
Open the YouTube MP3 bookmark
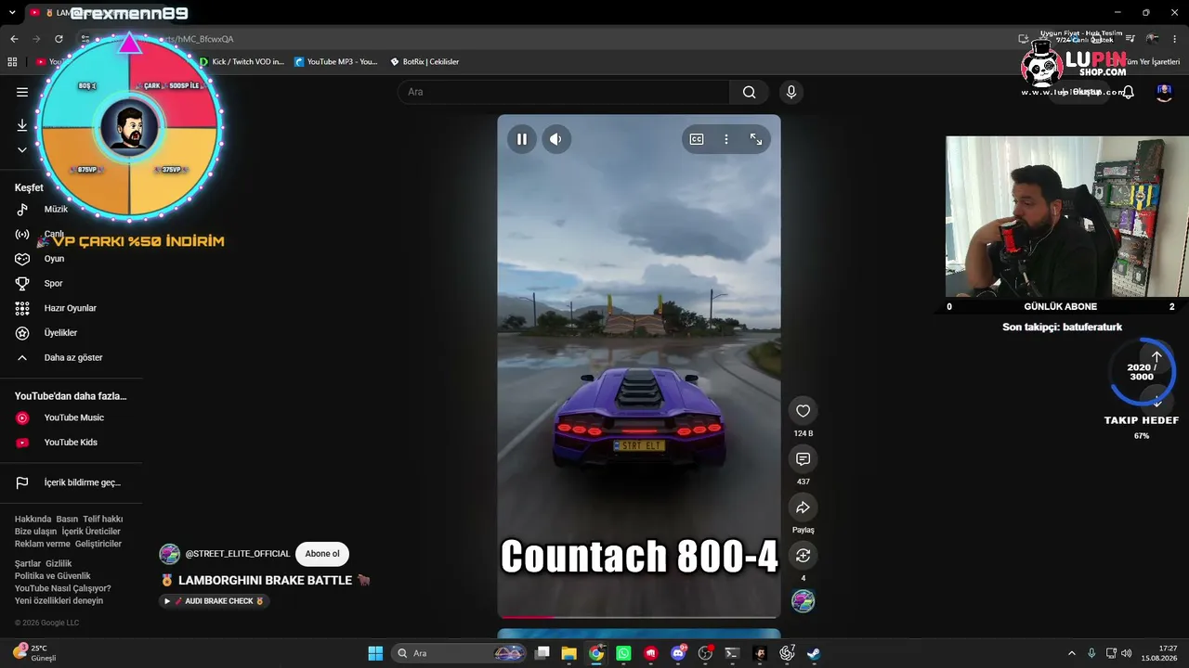[336, 62]
